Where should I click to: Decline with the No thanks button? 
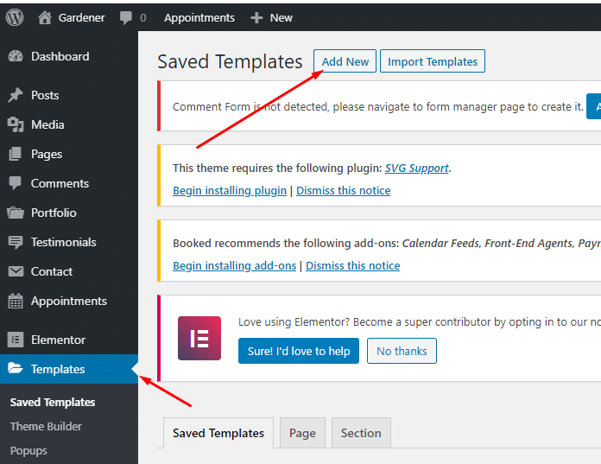402,351
